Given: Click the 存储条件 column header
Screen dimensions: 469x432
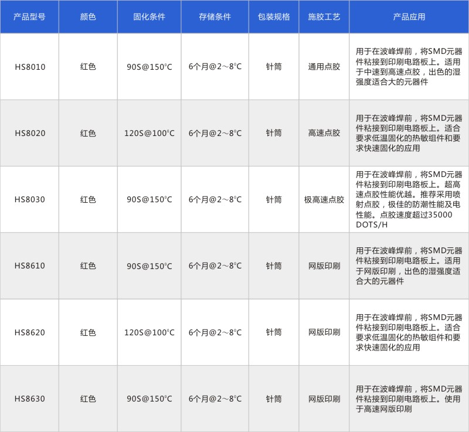Looking at the screenshot, I should (215, 17).
